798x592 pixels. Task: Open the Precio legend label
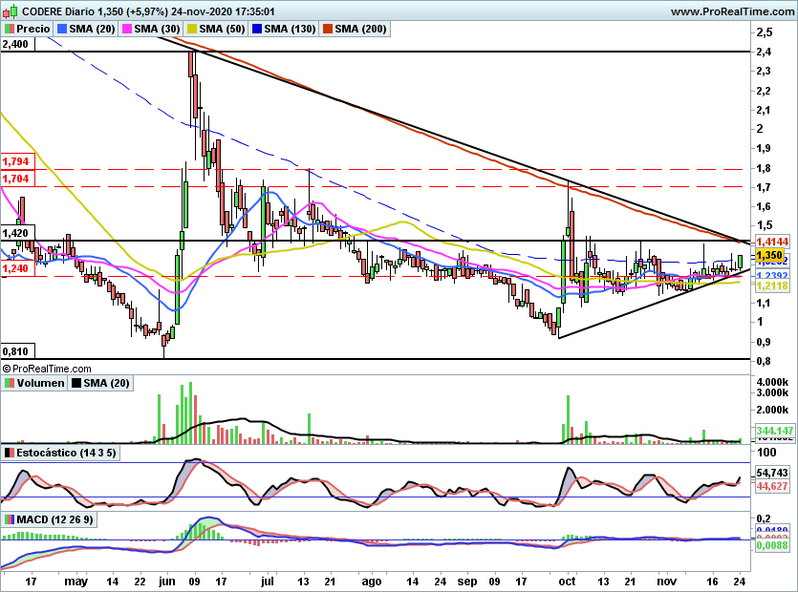pyautogui.click(x=33, y=30)
